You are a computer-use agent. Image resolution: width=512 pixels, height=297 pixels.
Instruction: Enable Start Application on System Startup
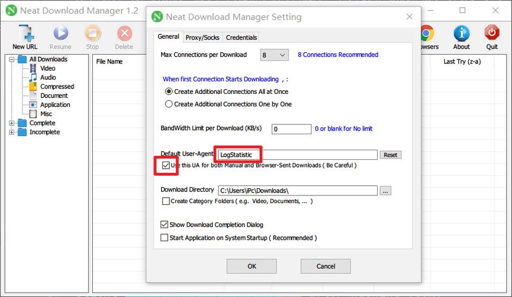[x=164, y=238]
